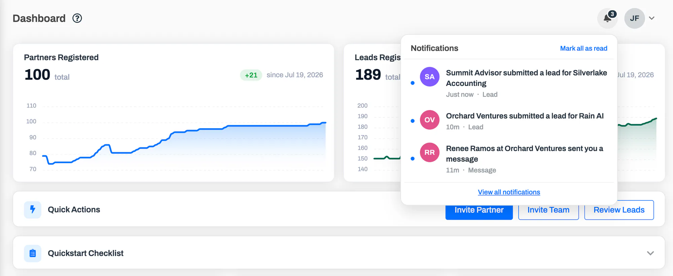Screen dimensions: 673x276
Task: Click the Dashboard page title
Action: click(x=39, y=18)
